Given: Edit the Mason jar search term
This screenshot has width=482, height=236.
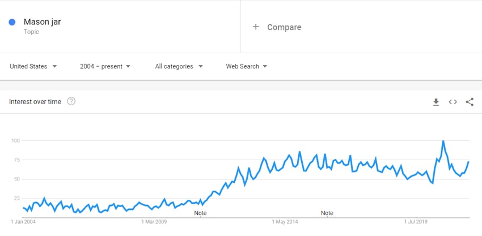Looking at the screenshot, I should [42, 22].
